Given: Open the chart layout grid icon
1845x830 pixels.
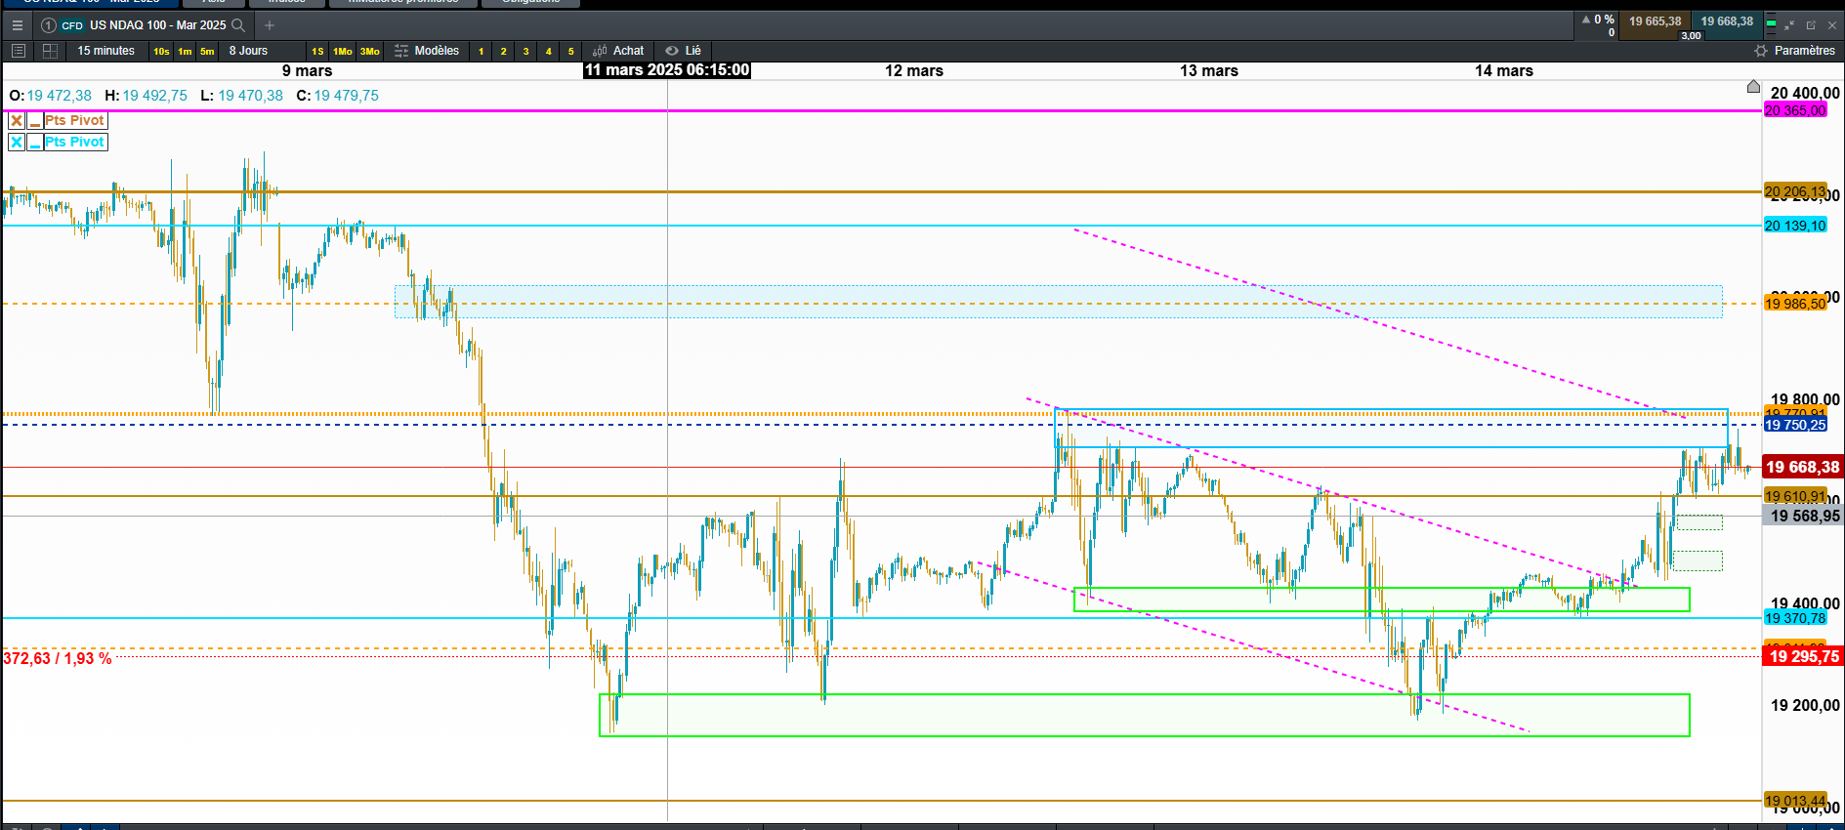Looking at the screenshot, I should 50,51.
